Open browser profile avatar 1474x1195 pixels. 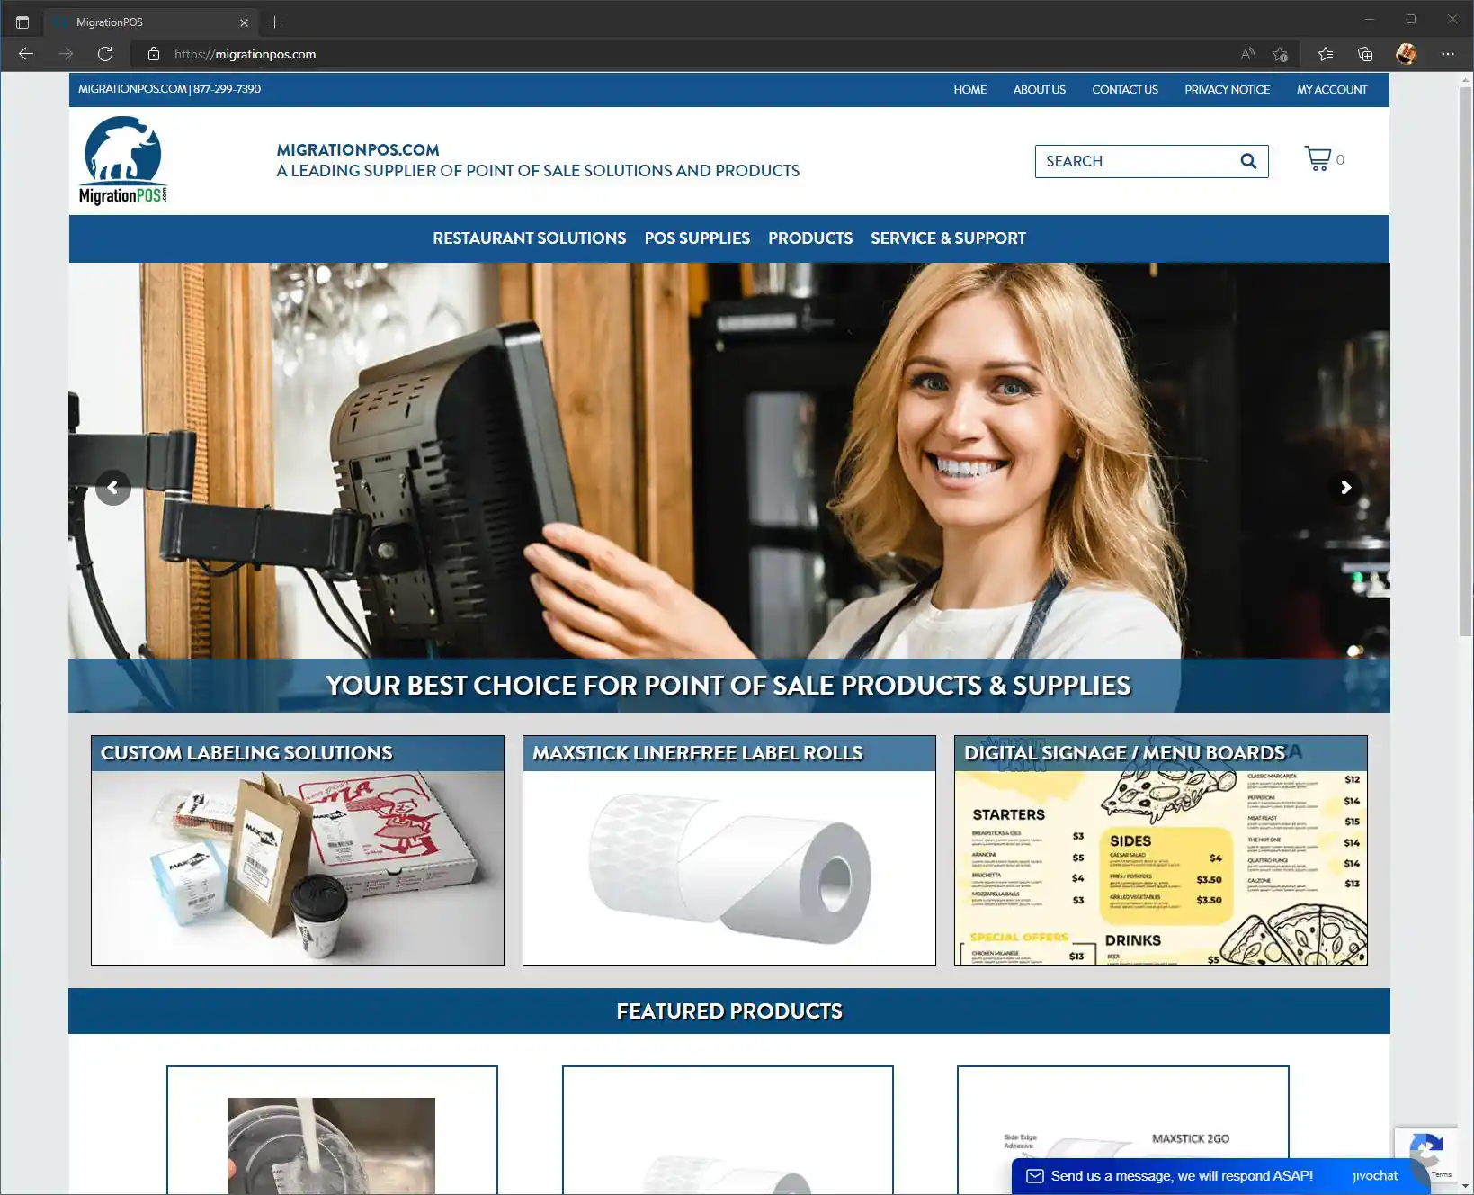1406,54
